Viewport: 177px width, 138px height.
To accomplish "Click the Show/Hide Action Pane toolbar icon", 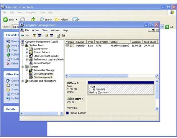I will [x=51, y=36].
